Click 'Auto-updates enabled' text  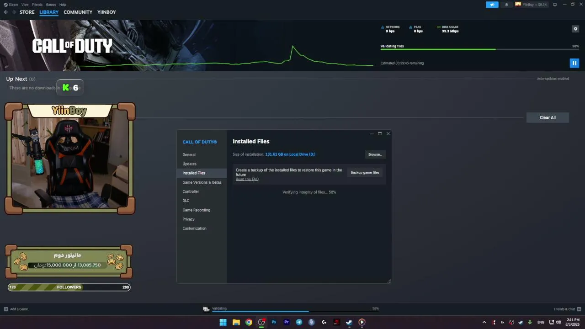(553, 79)
